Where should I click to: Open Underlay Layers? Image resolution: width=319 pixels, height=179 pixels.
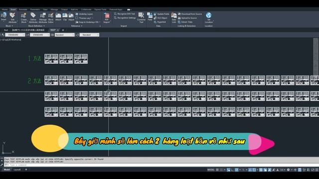(84, 14)
